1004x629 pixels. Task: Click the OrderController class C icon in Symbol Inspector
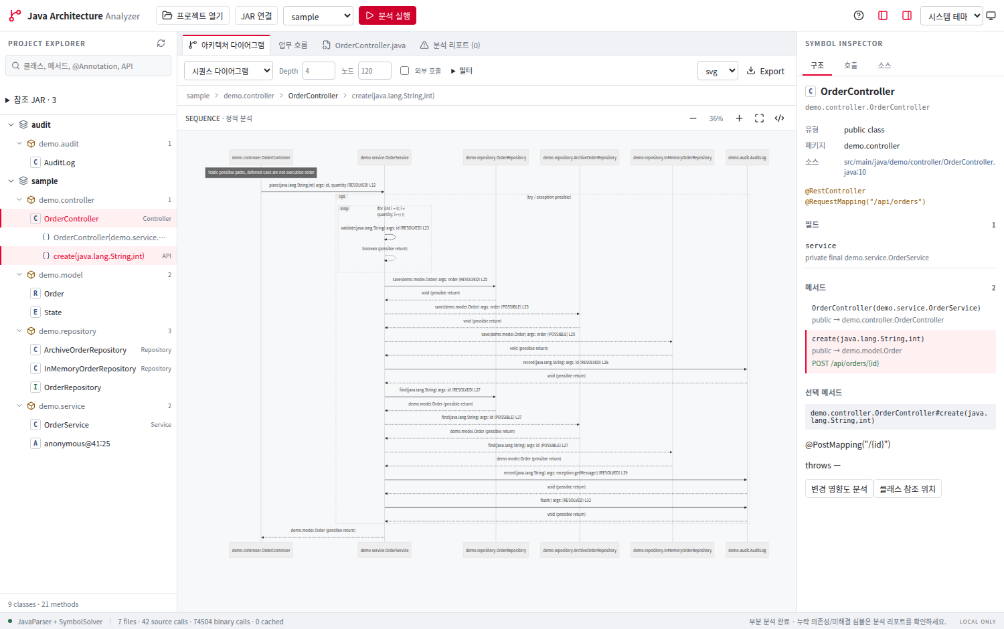811,91
